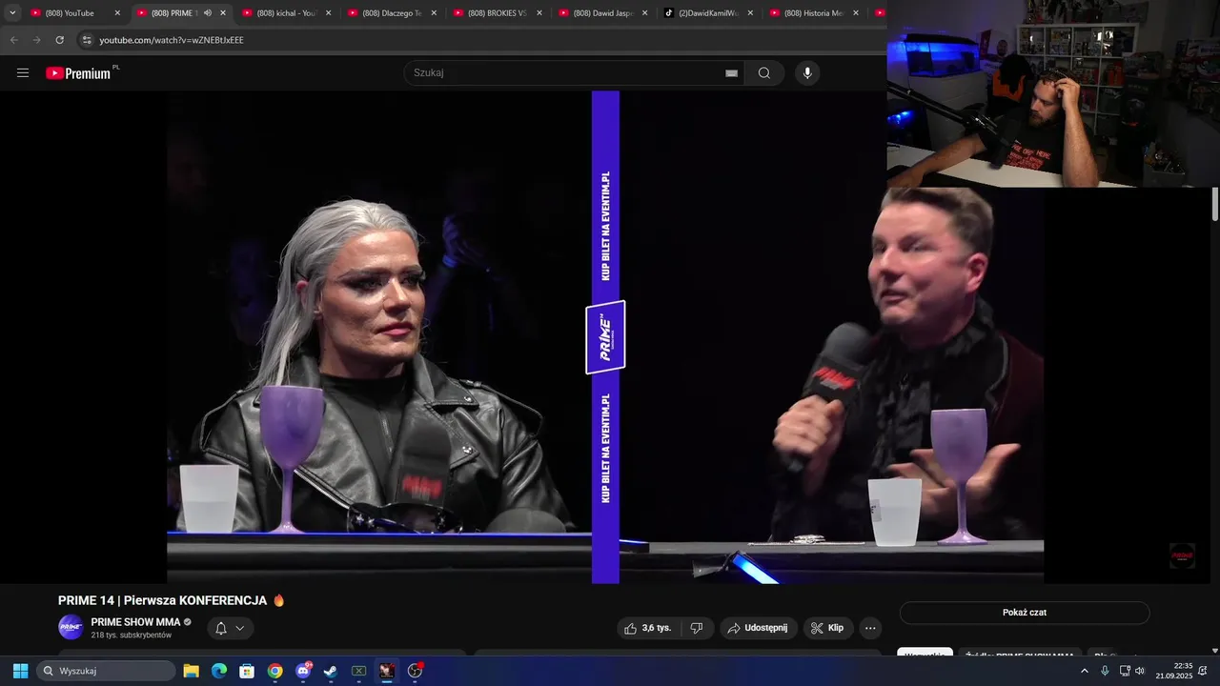
Task: Like the video (3,6 tys.)
Action: tap(648, 628)
